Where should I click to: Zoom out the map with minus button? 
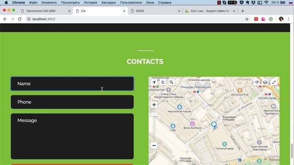coord(154,145)
